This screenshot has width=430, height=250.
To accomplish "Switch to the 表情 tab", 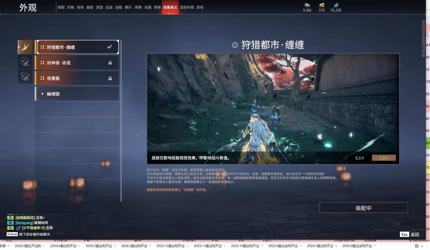I will pos(138,7).
